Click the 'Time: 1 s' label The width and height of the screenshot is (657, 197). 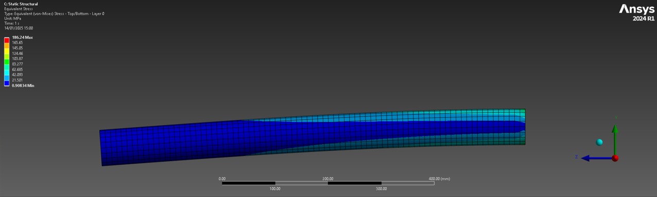click(x=12, y=23)
